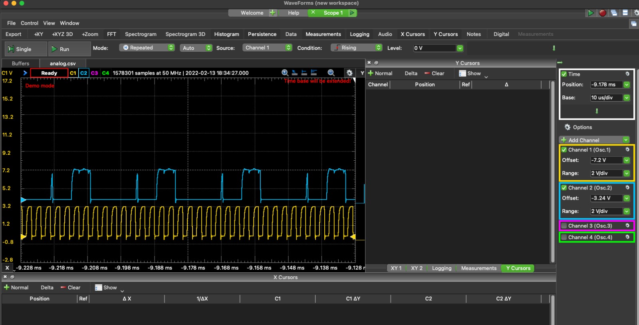Open the Channel 2 Range dropdown
This screenshot has height=325, width=639.
(627, 211)
